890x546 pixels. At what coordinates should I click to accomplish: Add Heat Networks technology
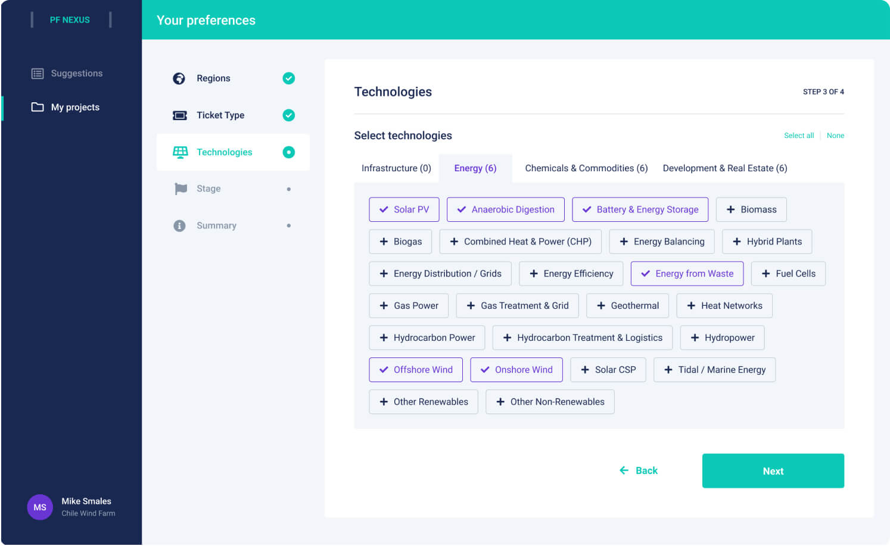[x=724, y=306]
